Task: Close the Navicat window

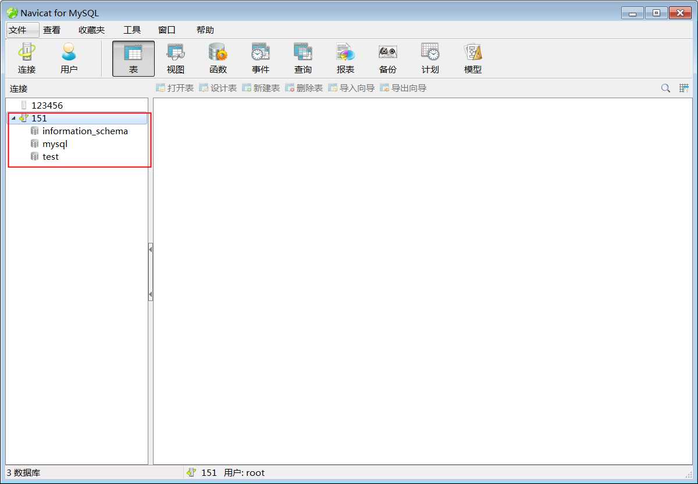Action: (x=680, y=13)
